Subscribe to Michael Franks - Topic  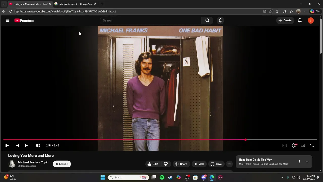(62, 164)
